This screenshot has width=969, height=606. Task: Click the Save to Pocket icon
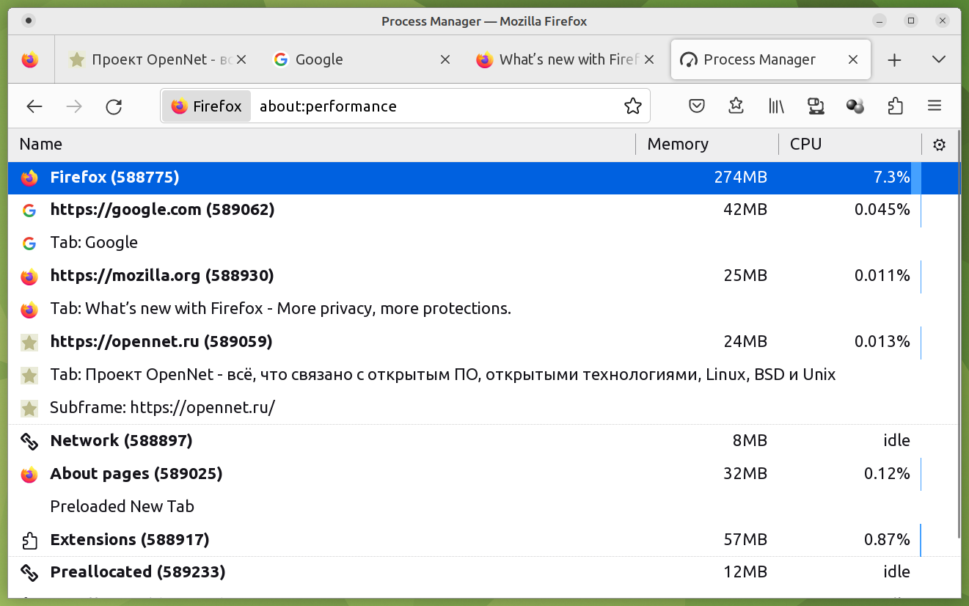(x=697, y=106)
